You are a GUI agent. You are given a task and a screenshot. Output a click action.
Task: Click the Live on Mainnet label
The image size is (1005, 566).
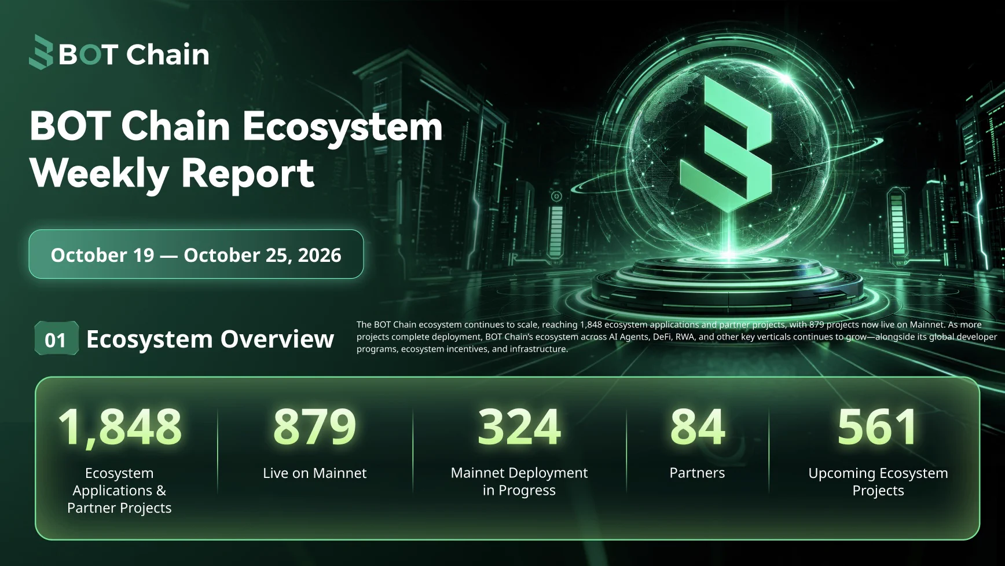pos(314,473)
